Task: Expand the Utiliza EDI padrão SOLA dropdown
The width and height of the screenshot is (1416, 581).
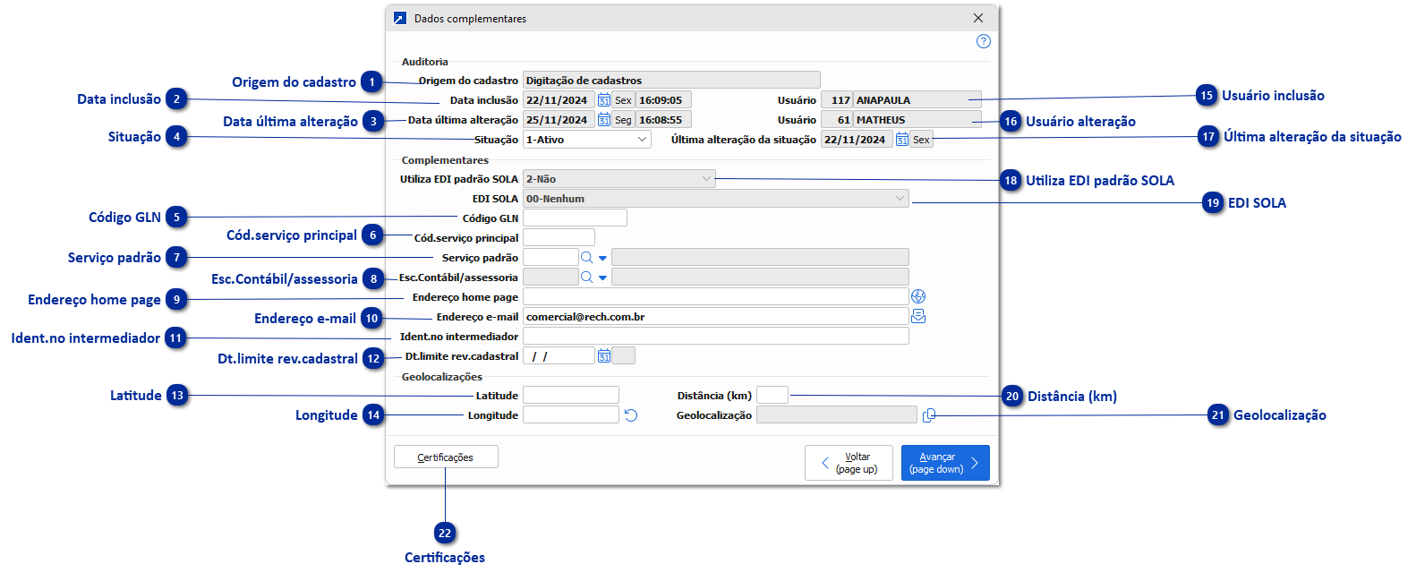Action: point(706,179)
